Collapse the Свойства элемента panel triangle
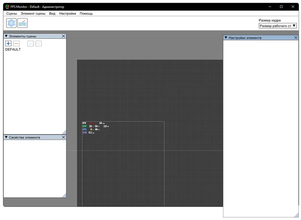301x220 pixels. coord(6,137)
